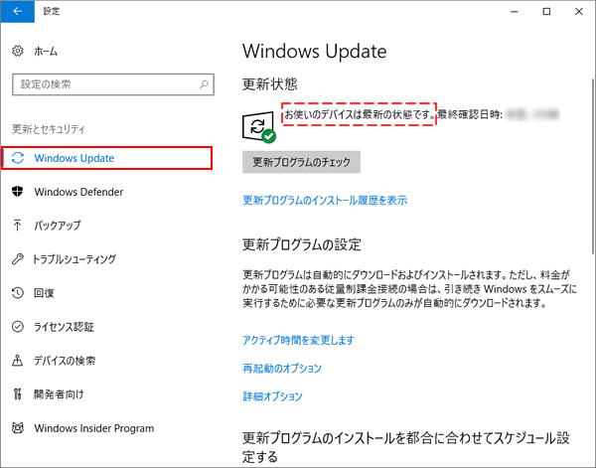
Task: Open the デバイスの検索 section
Action: point(65,361)
